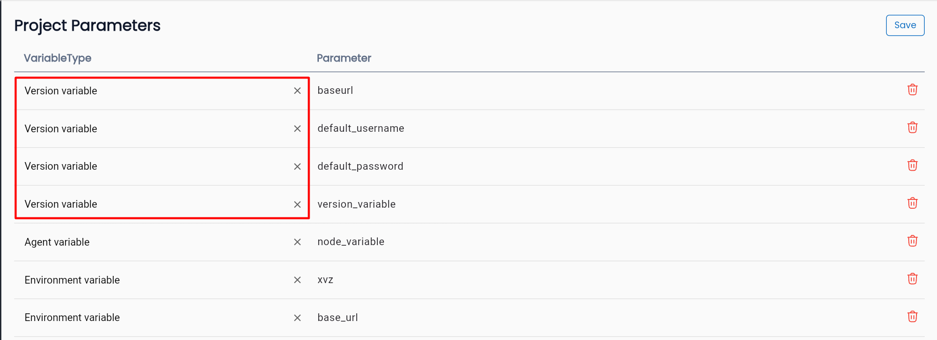Screen dimensions: 937x340
Task: Open variable type dropdown for default_password
Action: pyautogui.click(x=154, y=167)
